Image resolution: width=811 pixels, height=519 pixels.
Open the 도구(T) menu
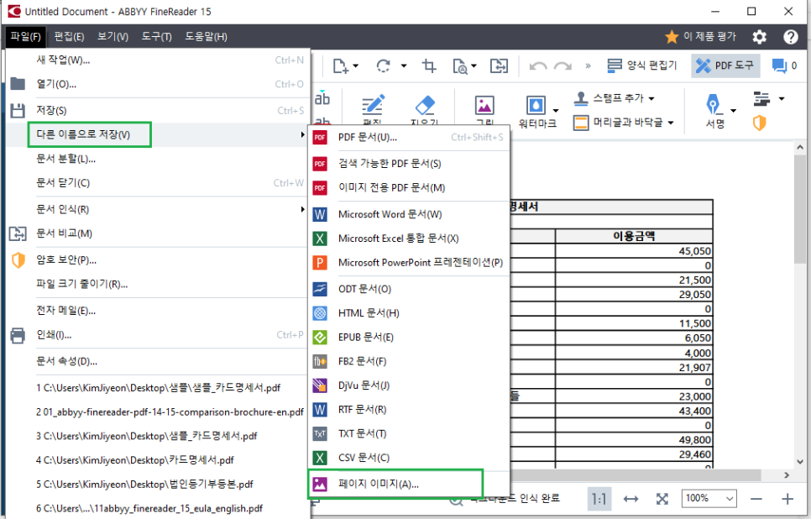(157, 37)
